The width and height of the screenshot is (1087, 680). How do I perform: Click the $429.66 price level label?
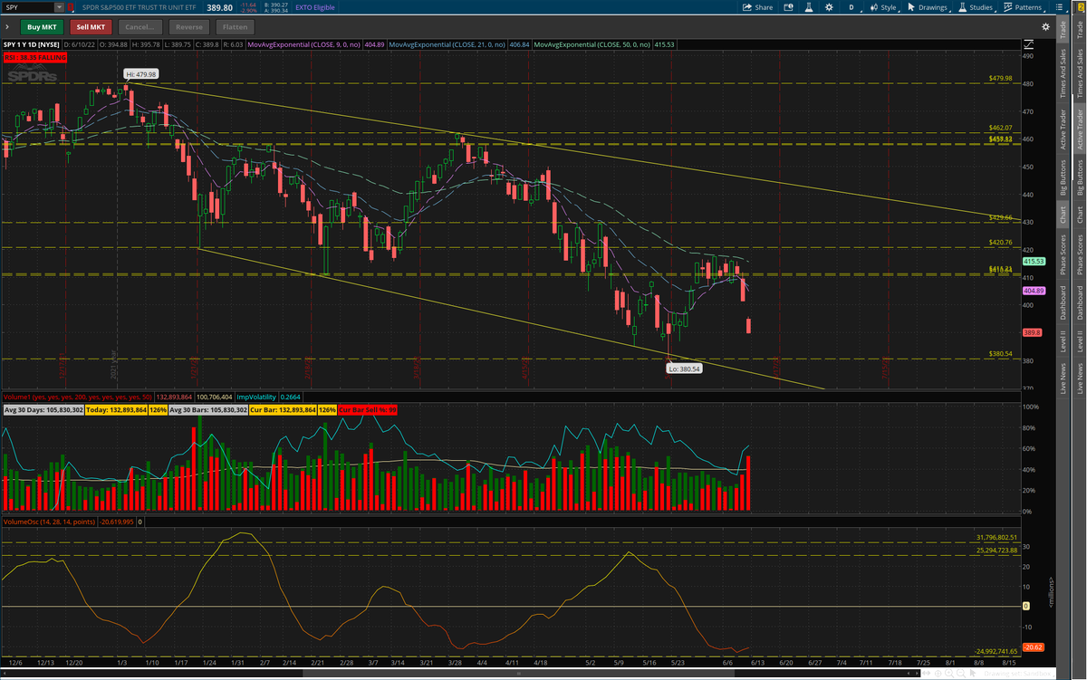click(1000, 218)
